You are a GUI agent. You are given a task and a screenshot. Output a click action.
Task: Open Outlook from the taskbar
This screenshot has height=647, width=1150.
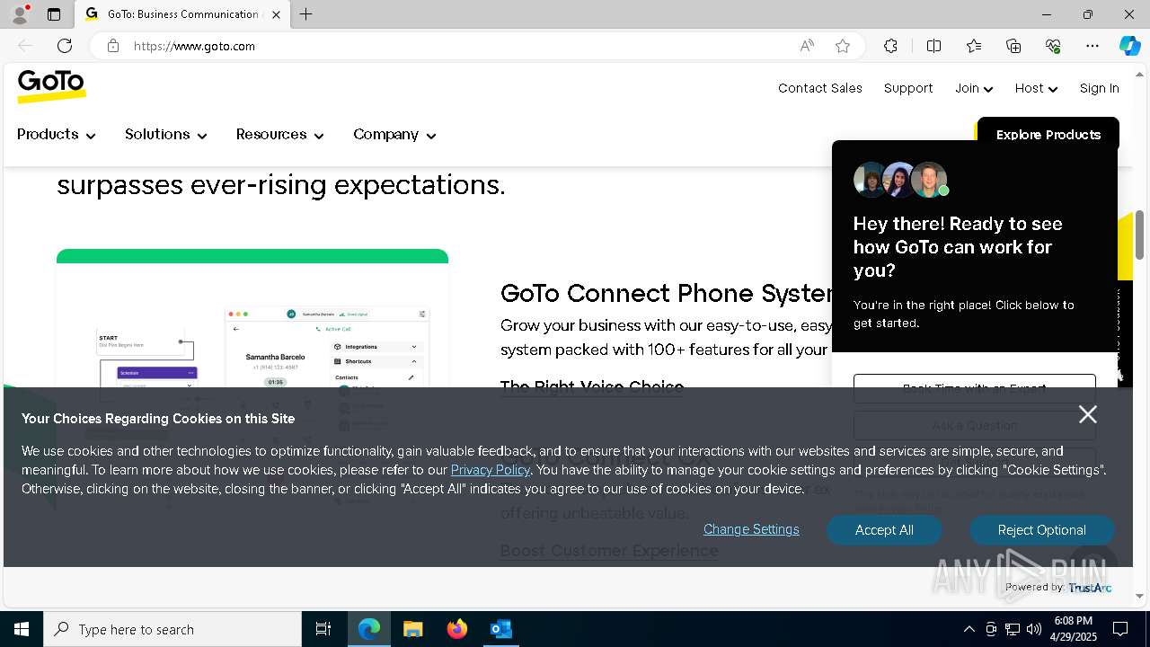(500, 629)
